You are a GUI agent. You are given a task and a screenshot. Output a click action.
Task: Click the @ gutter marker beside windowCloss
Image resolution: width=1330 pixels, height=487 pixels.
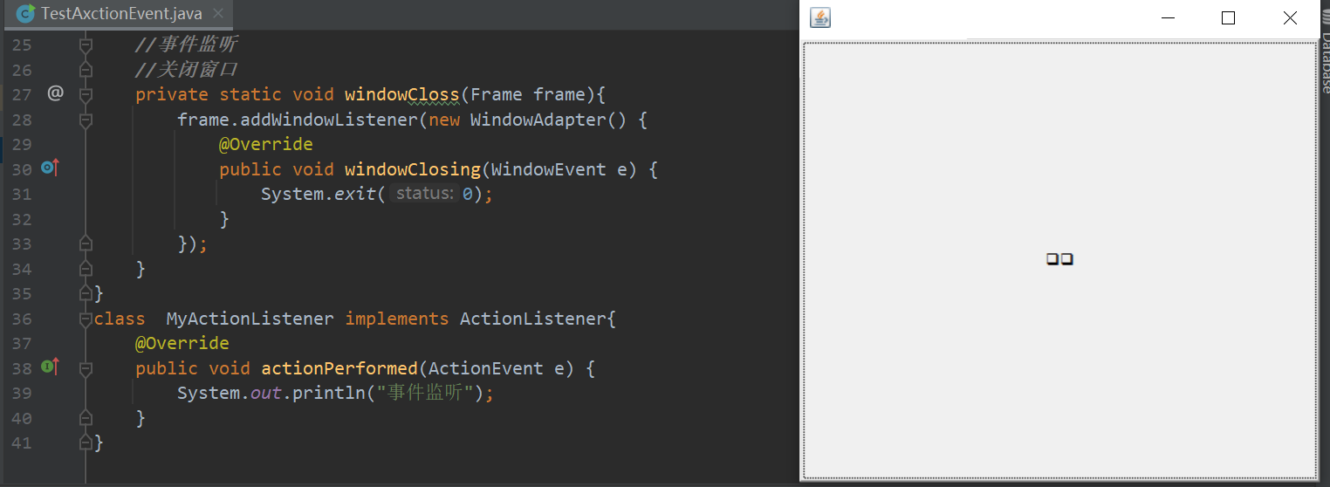click(55, 93)
